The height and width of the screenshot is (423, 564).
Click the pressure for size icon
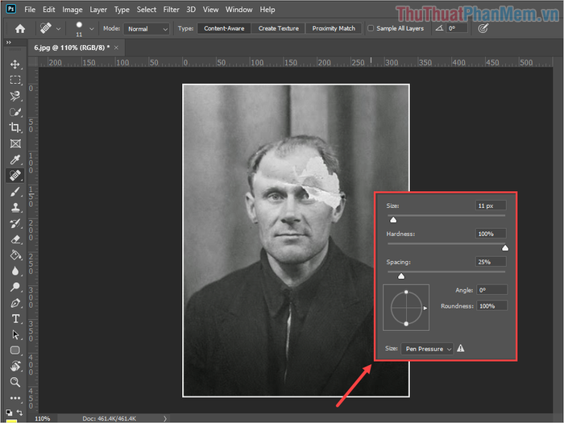coord(483,28)
